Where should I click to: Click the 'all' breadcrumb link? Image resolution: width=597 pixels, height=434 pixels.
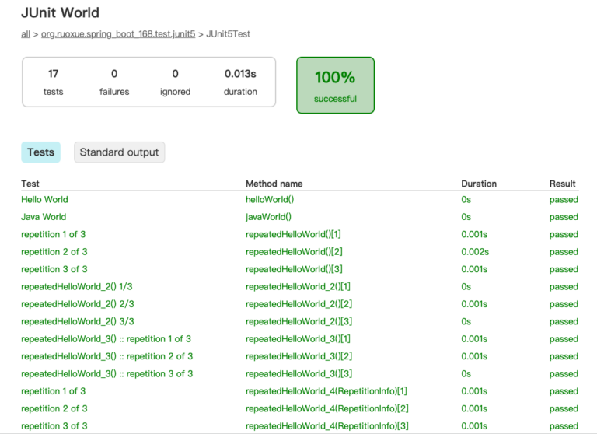tap(26, 34)
